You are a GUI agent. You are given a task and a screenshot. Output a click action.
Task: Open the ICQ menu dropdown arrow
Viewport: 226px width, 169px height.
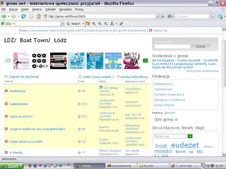[14, 23]
